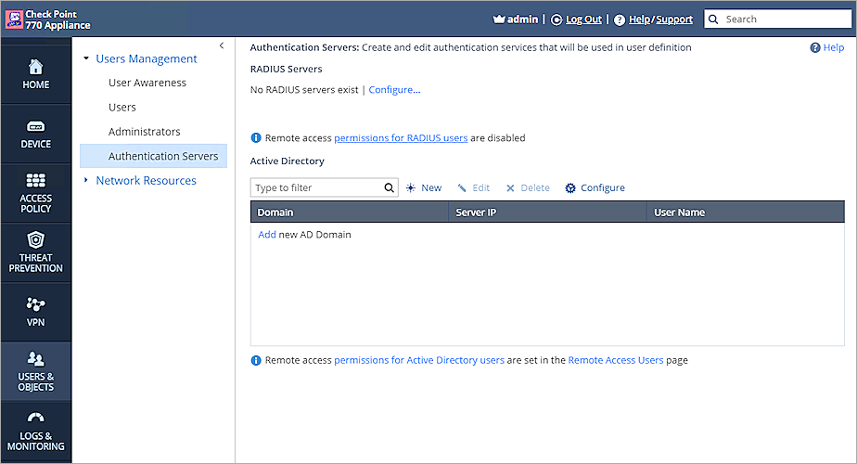Screen dimensions: 857x464
Task: Open the HOME section icon
Action: (x=35, y=68)
